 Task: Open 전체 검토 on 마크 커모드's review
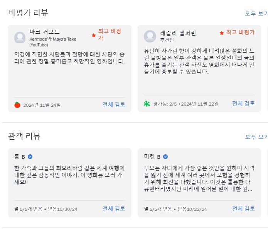(114, 104)
